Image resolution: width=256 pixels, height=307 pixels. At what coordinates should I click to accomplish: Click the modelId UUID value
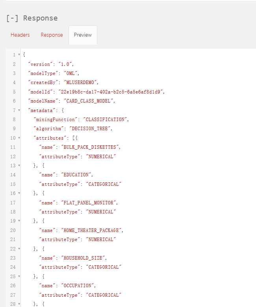(x=111, y=92)
